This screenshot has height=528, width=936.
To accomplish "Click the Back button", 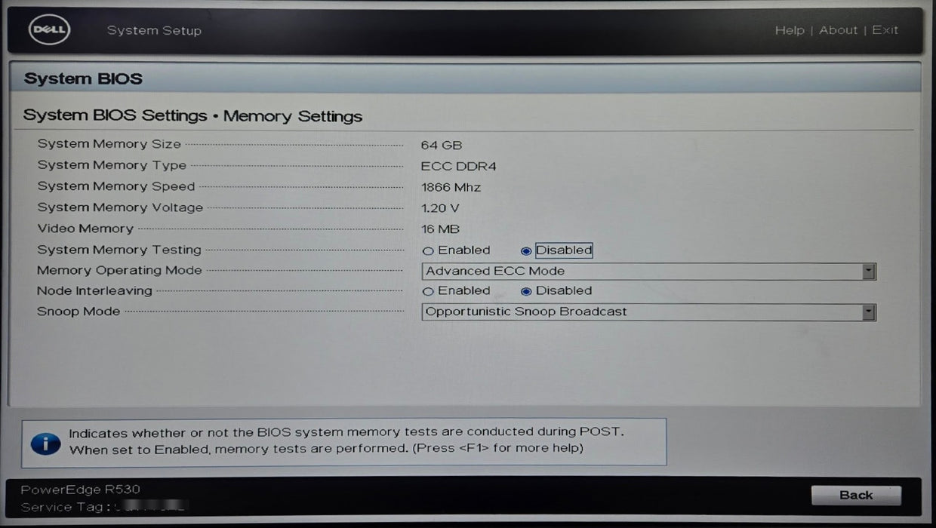I will tap(856, 496).
